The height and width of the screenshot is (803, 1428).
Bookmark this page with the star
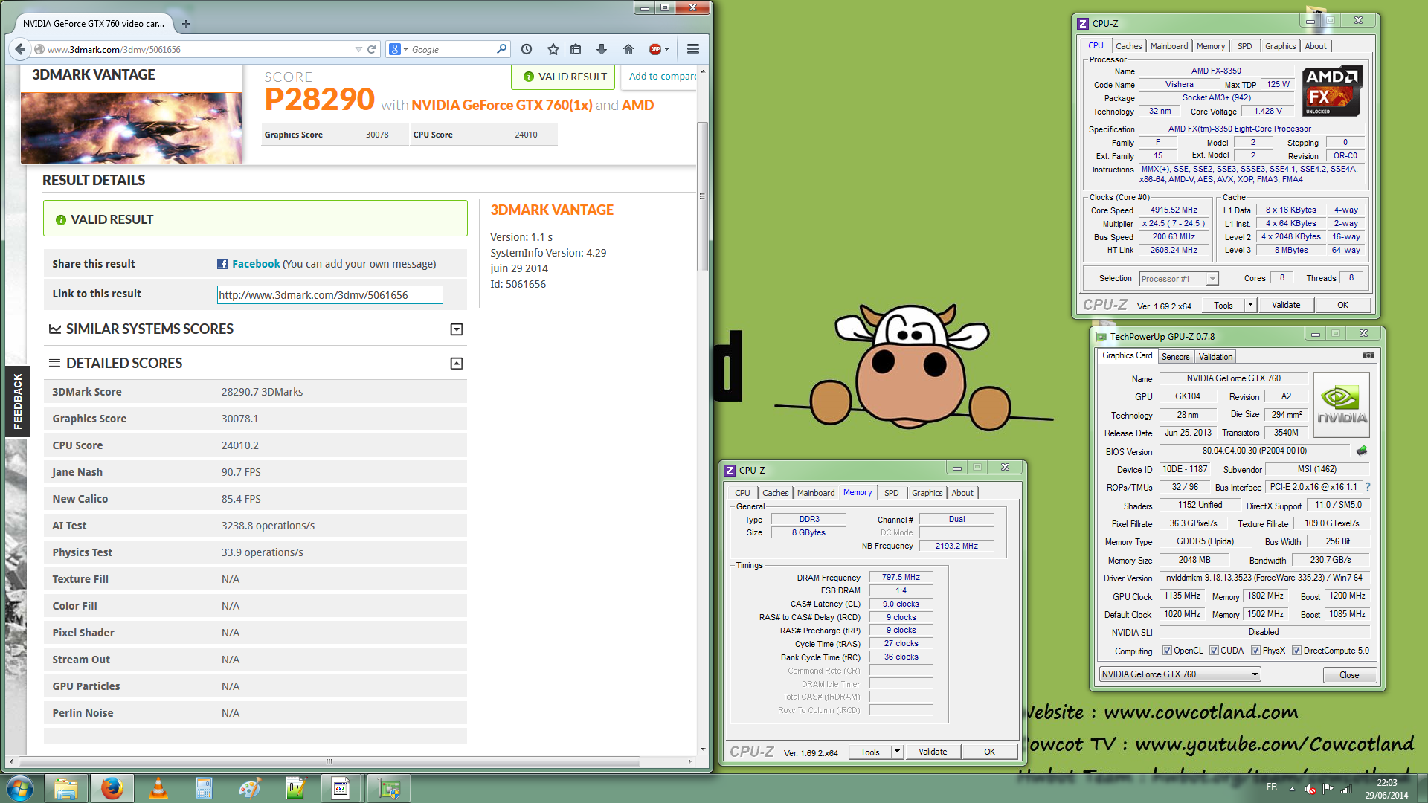[553, 49]
